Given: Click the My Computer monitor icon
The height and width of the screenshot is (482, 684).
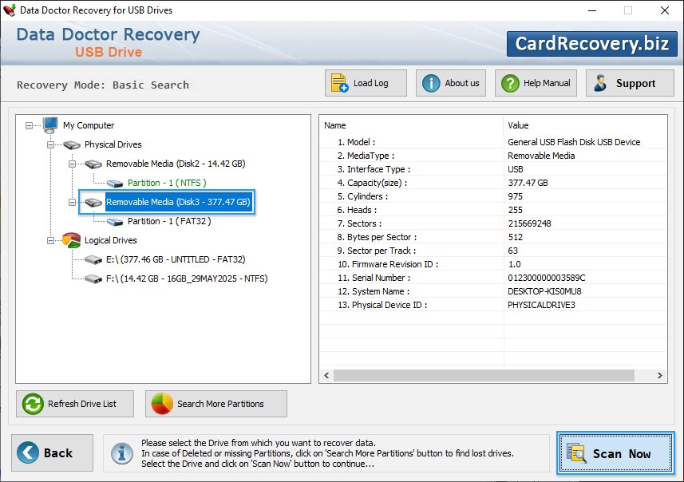Looking at the screenshot, I should pos(50,125).
